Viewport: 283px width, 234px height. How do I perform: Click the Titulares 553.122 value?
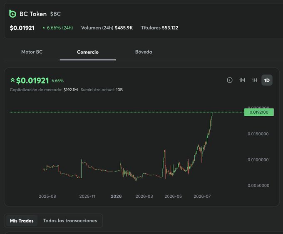click(160, 28)
